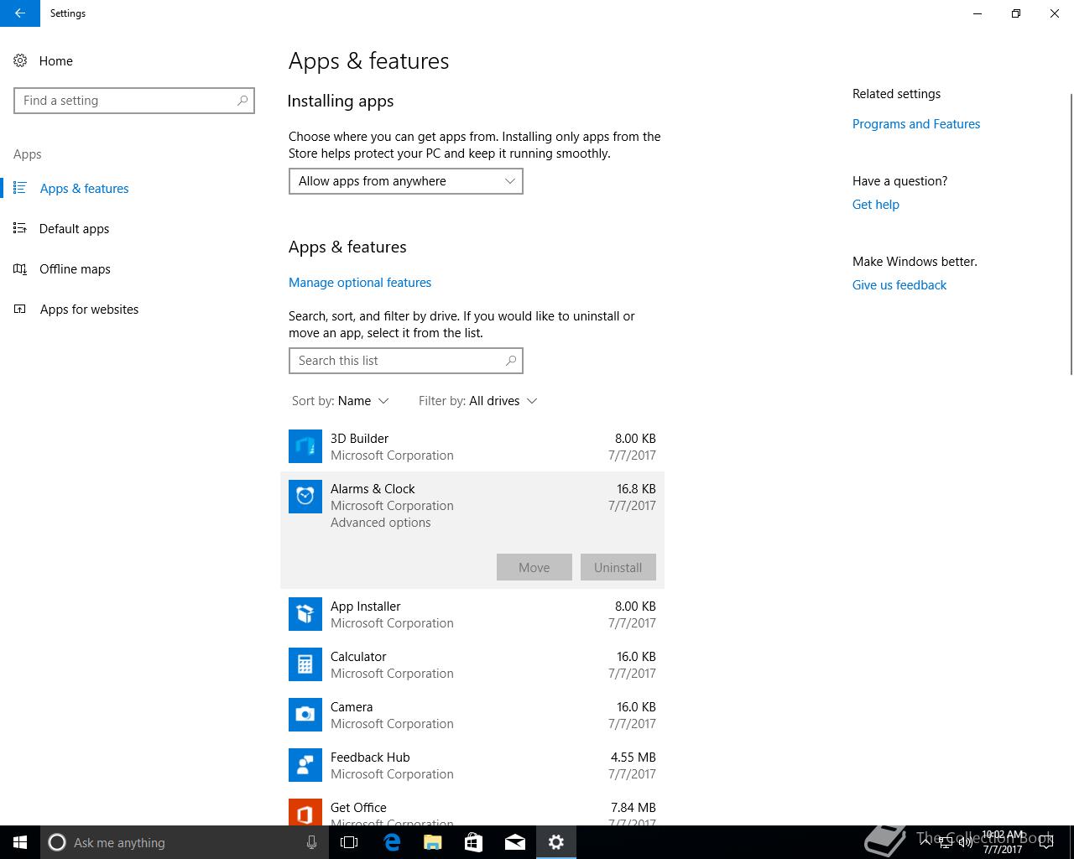
Task: Open the Action Center notification icon
Action: (1045, 842)
